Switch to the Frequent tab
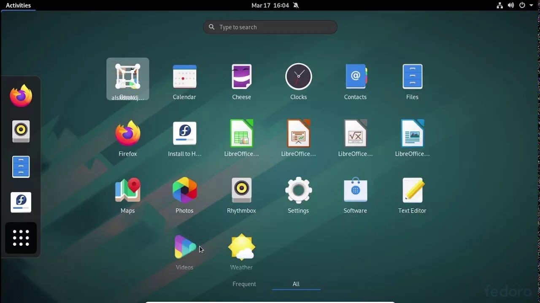The width and height of the screenshot is (540, 303). click(244, 284)
